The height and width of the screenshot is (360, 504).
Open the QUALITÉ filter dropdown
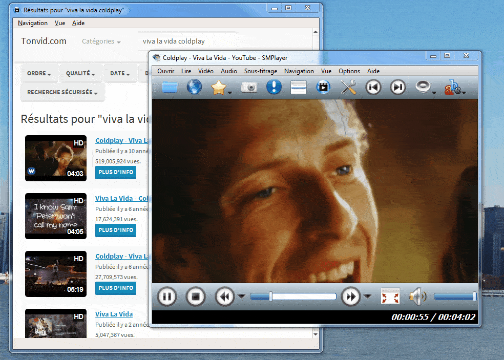point(80,73)
